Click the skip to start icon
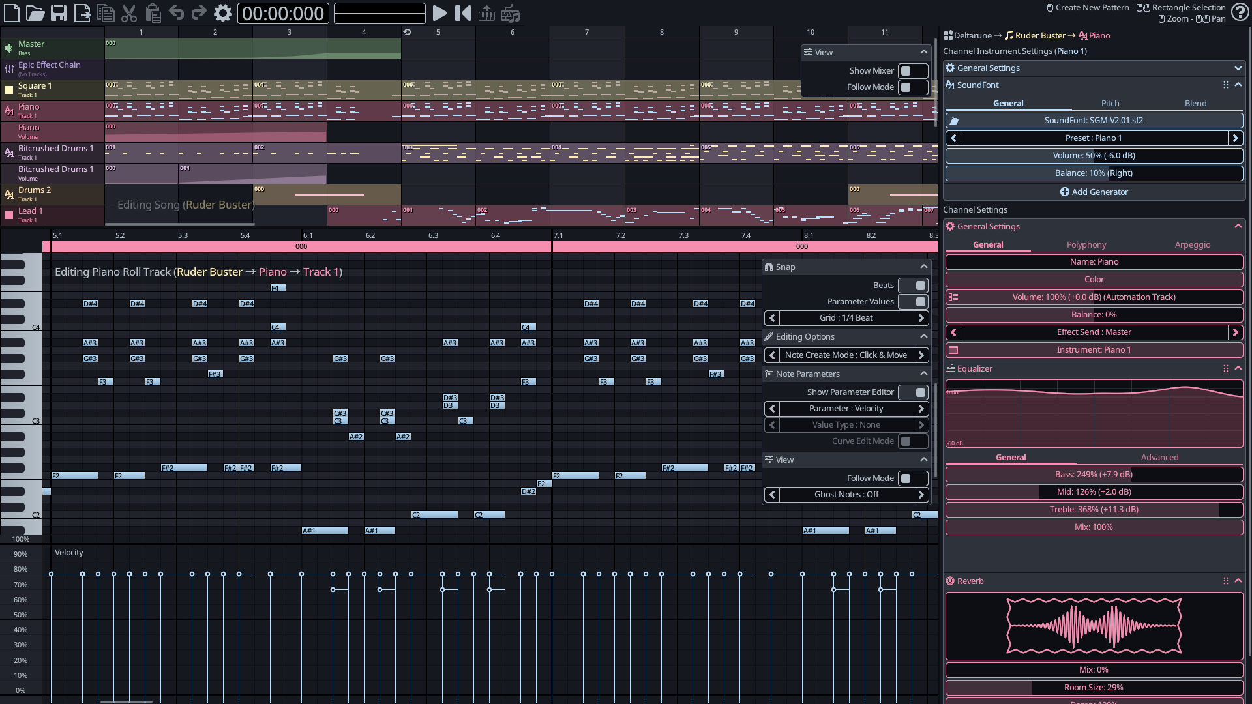 (x=463, y=13)
